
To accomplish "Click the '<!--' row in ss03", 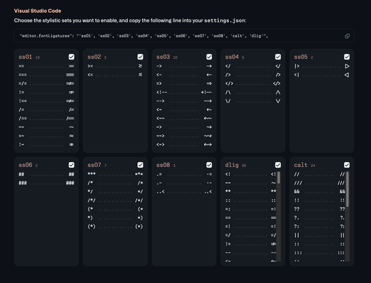I will (184, 93).
